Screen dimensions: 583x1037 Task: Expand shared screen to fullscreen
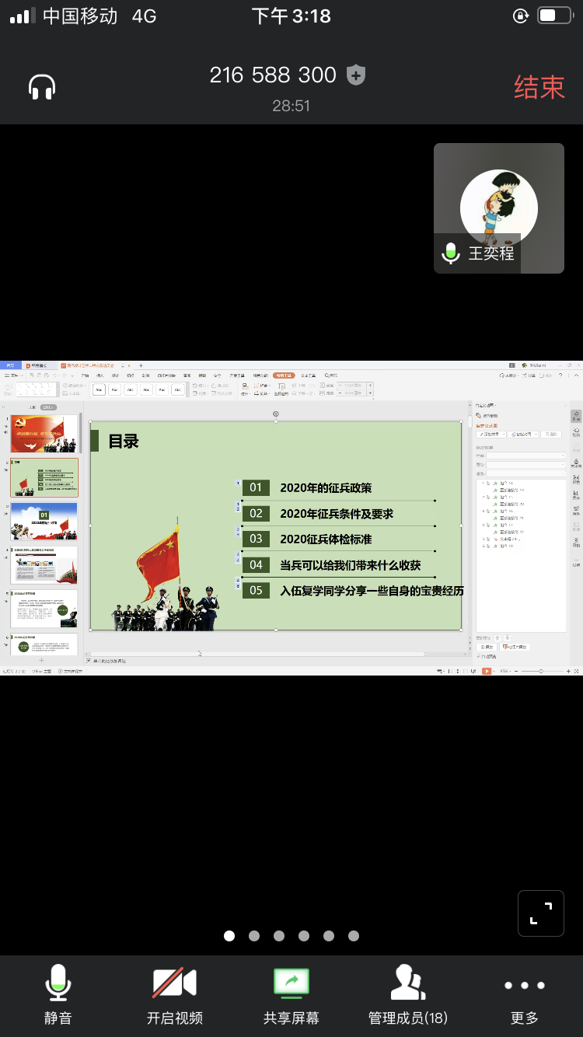540,913
